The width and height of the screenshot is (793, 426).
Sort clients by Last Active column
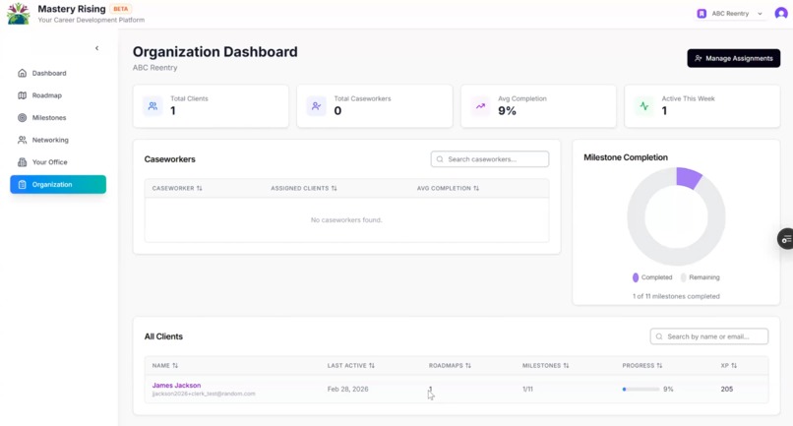[350, 365]
